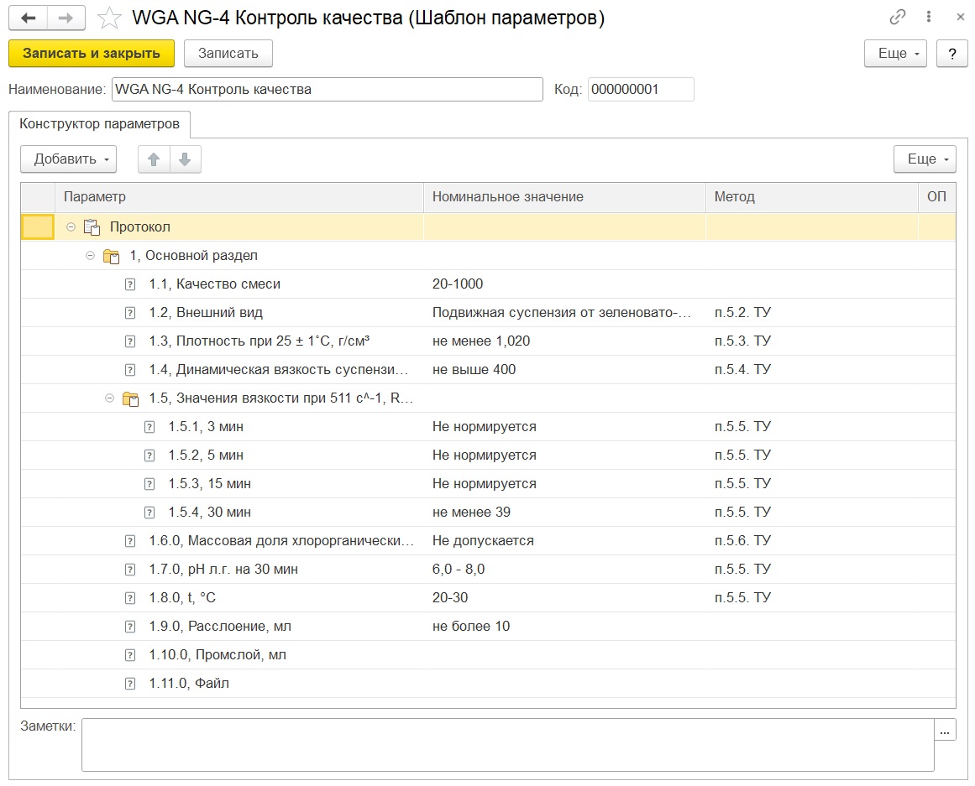
Task: Select не более 10 cell
Action: click(564, 627)
